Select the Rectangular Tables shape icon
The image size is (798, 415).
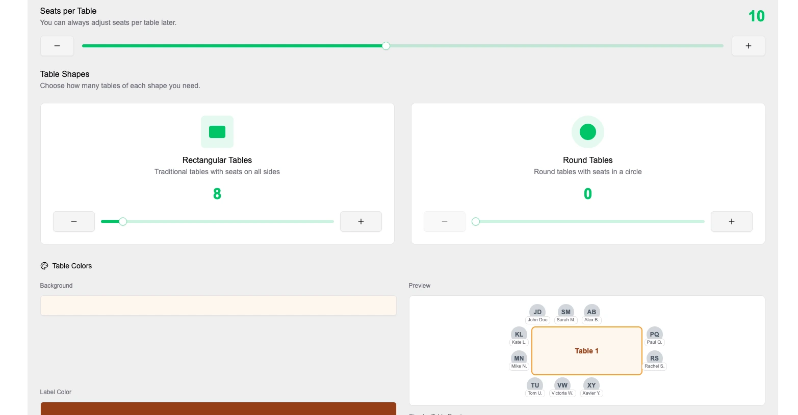(217, 131)
